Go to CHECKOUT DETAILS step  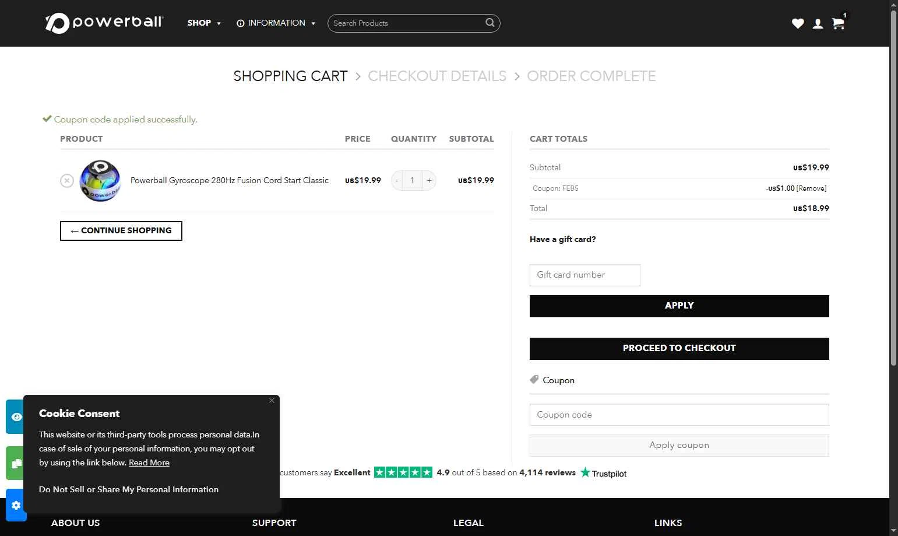(437, 76)
